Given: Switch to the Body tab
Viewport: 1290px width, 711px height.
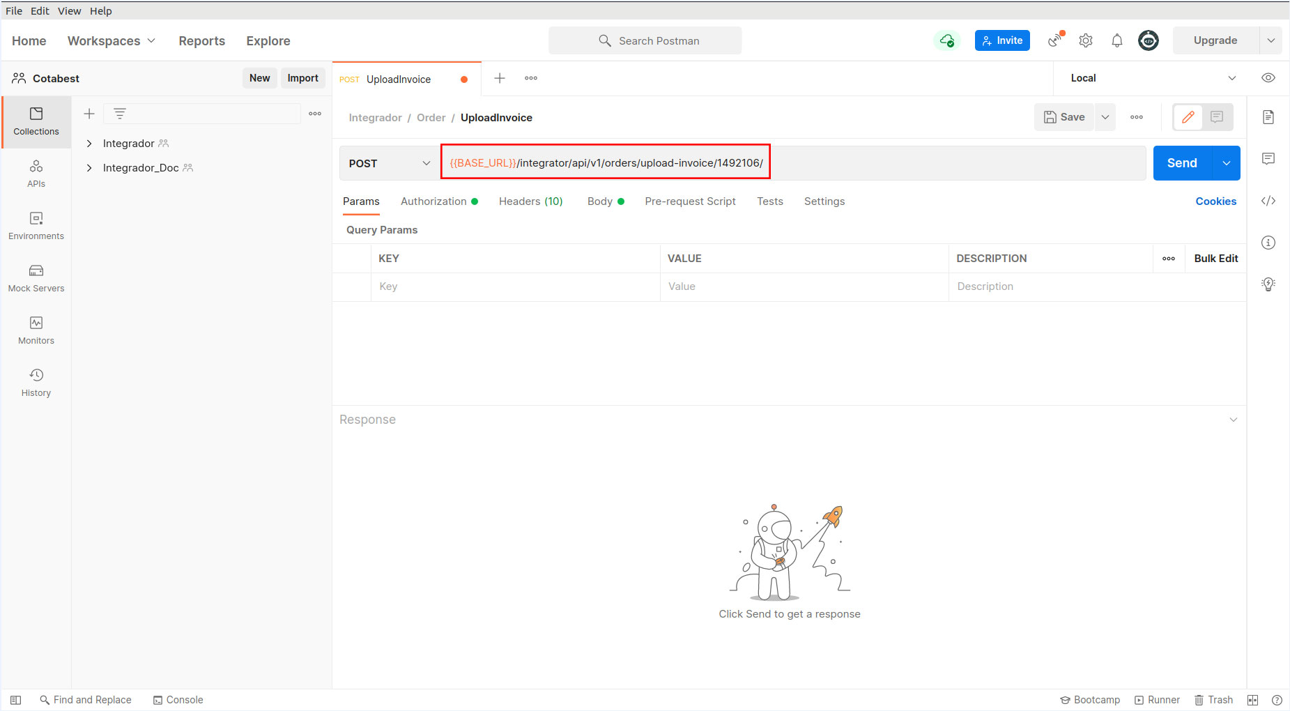Looking at the screenshot, I should pyautogui.click(x=606, y=201).
